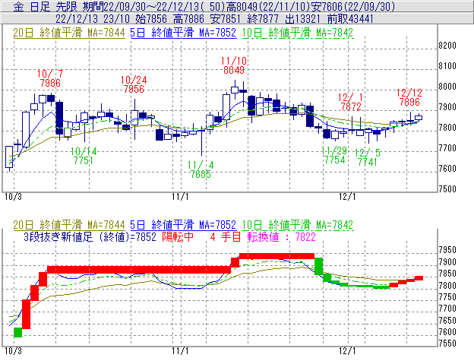Click the volume value 出13321
The height and width of the screenshot is (361, 474).
tap(302, 19)
